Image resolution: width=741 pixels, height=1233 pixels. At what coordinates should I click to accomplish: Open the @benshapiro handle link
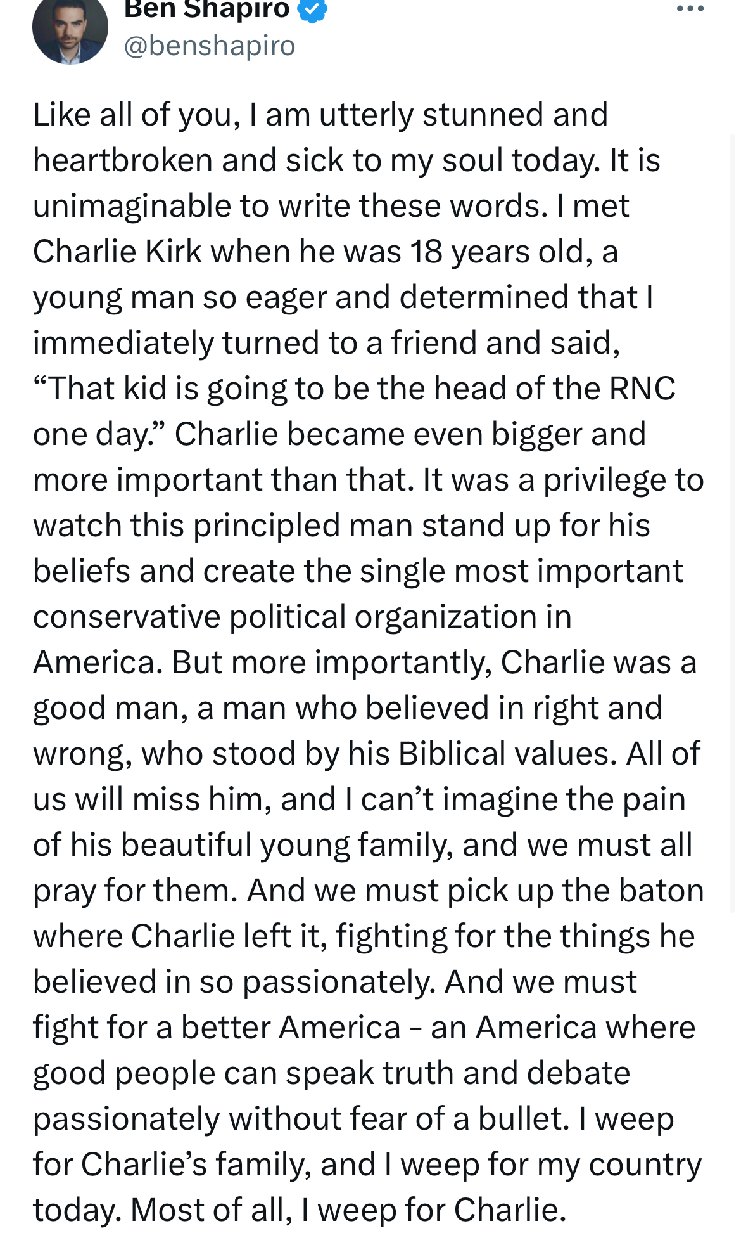(x=210, y=46)
